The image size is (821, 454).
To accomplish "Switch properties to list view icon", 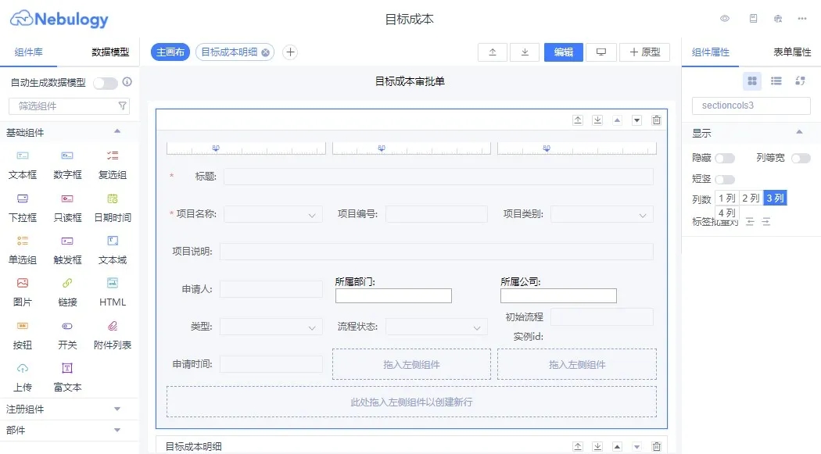I will 776,81.
